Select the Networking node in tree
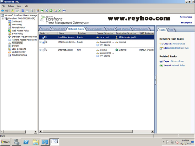The height and width of the screenshot is (146, 195). 17,43
